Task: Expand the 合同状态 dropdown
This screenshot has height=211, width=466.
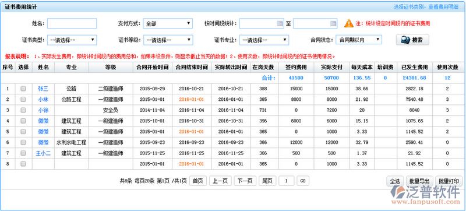Action: click(x=359, y=40)
